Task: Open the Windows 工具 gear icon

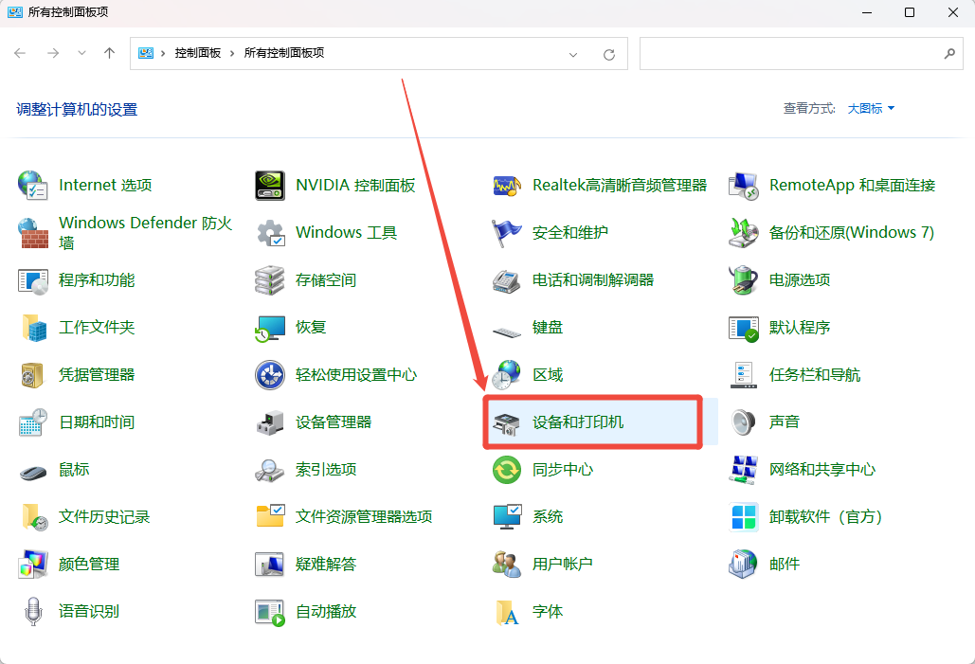Action: pyautogui.click(x=270, y=232)
